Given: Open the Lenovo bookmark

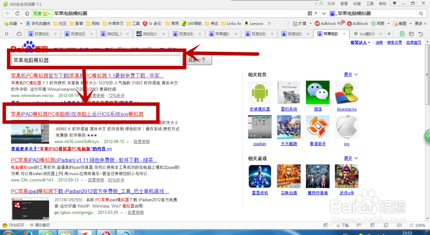Looking at the screenshot, I should (x=254, y=24).
